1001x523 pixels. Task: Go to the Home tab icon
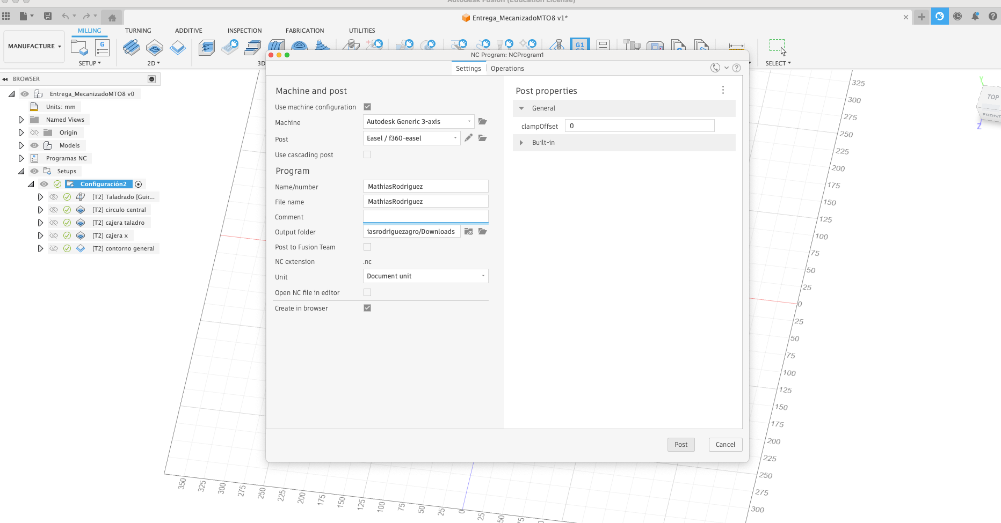112,18
